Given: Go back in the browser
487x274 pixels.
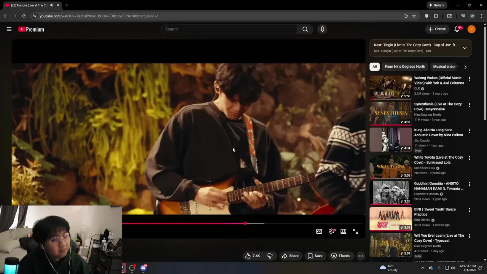Looking at the screenshot, I should (x=5, y=16).
